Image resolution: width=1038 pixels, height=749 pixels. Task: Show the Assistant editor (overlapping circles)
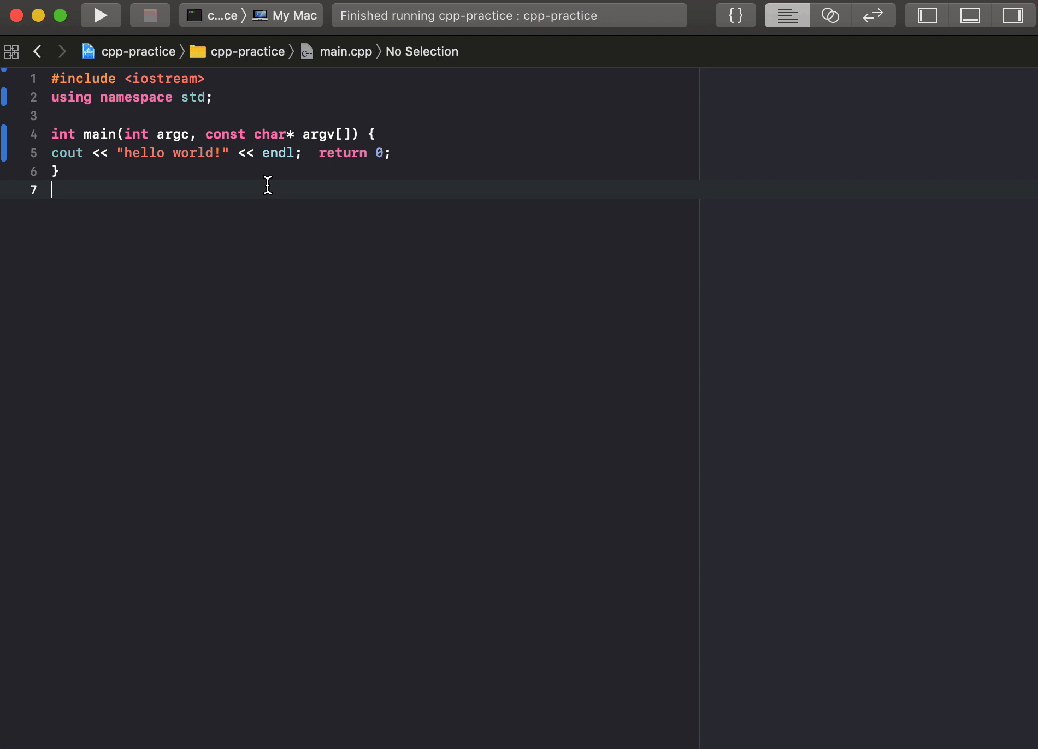(x=830, y=15)
